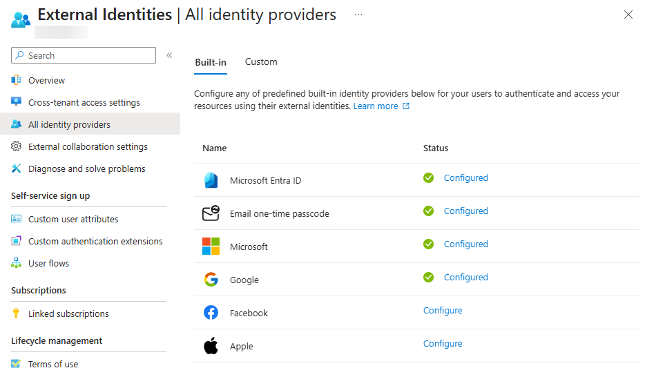Open Configured link for Email one-time passcode
Screen dimensions: 645x377
(x=465, y=211)
